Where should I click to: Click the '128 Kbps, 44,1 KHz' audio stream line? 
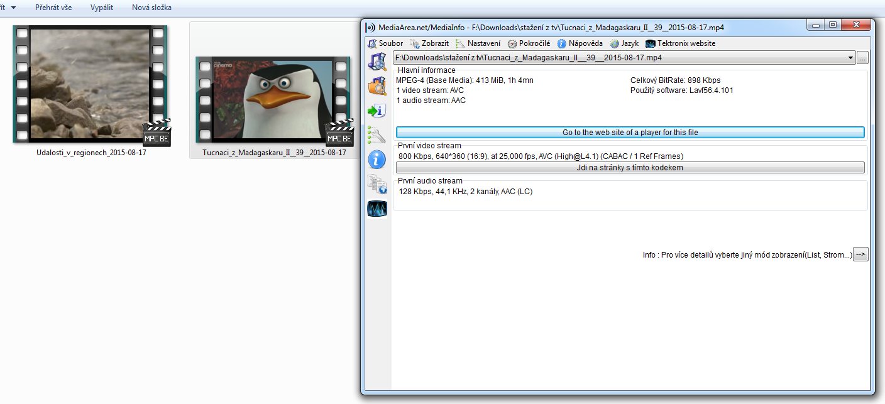point(465,192)
